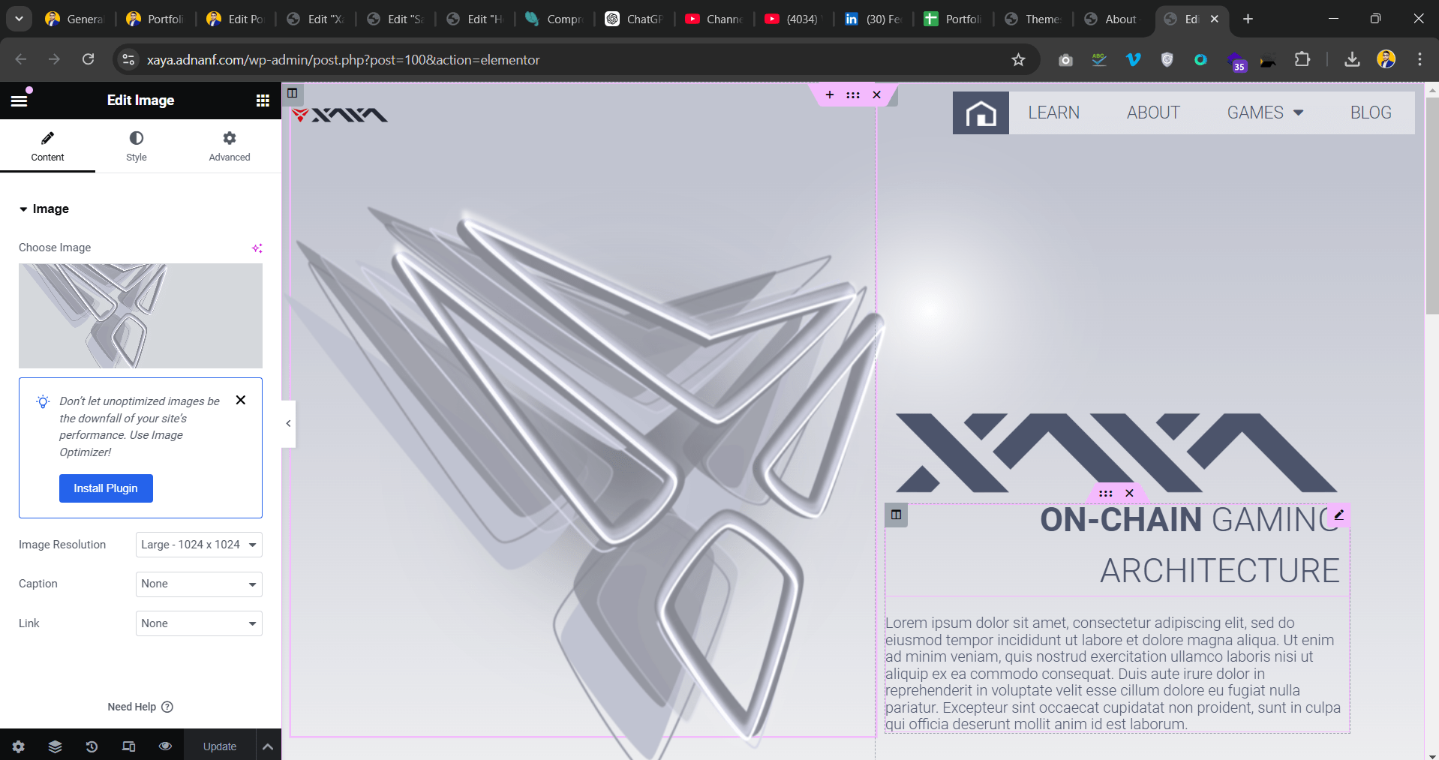The image size is (1439, 760).
Task: Collapse the Image section
Action: click(x=44, y=209)
